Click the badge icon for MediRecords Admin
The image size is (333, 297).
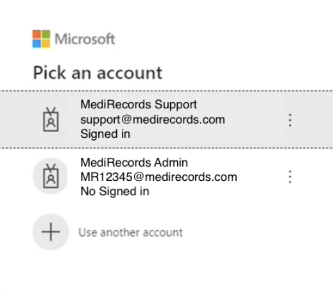(51, 176)
